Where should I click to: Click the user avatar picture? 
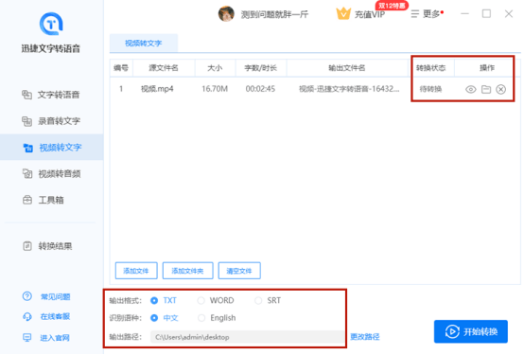(x=226, y=13)
